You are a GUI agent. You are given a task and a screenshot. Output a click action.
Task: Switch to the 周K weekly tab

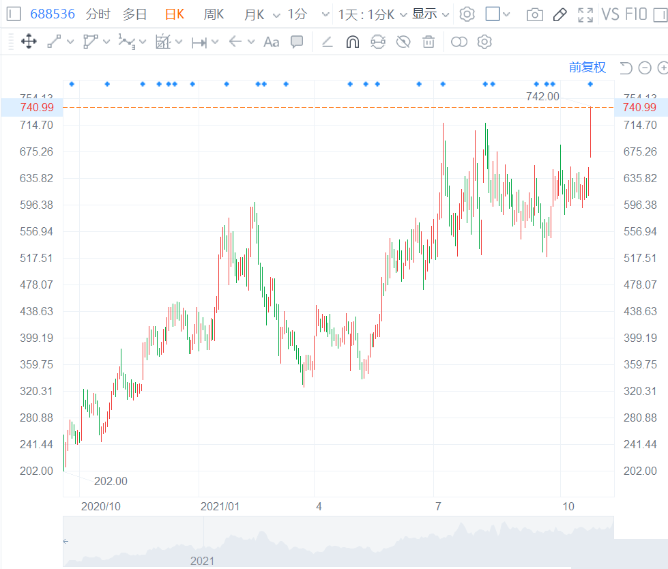point(214,14)
